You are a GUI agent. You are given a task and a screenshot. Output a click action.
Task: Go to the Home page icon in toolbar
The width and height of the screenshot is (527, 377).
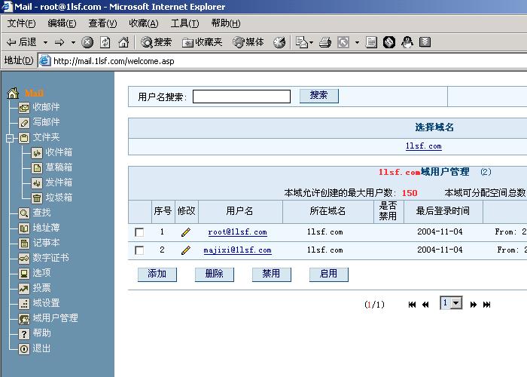[123, 42]
